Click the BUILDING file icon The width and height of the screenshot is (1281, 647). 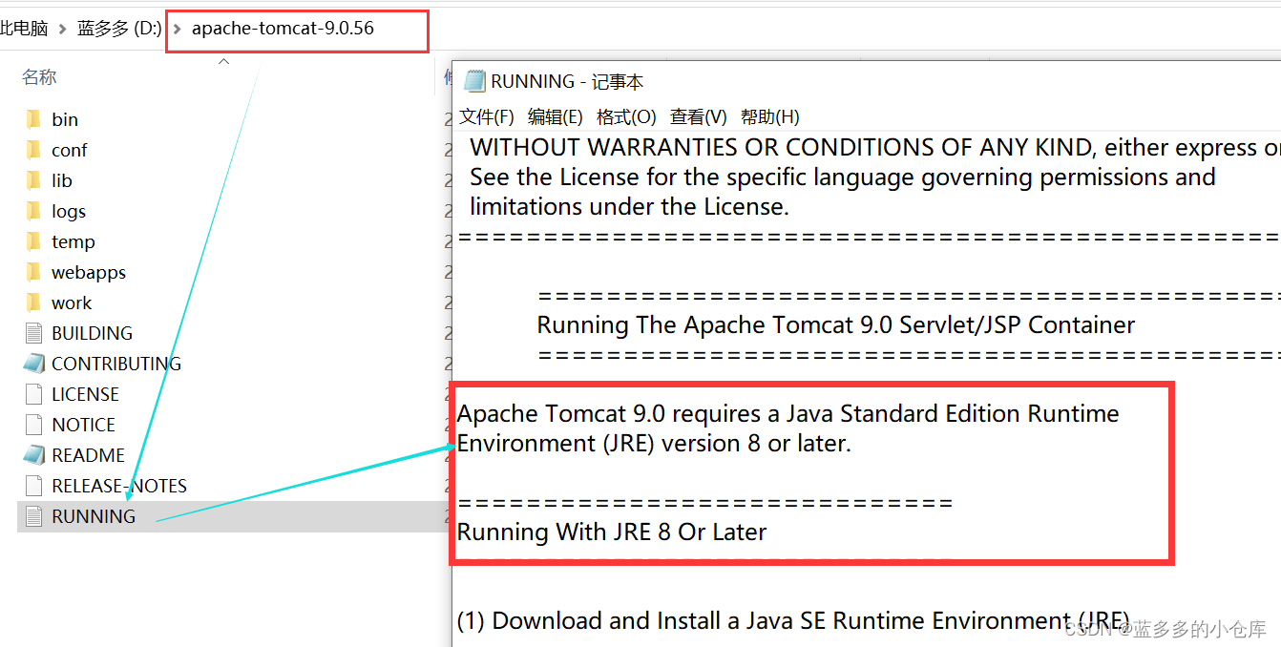(33, 333)
